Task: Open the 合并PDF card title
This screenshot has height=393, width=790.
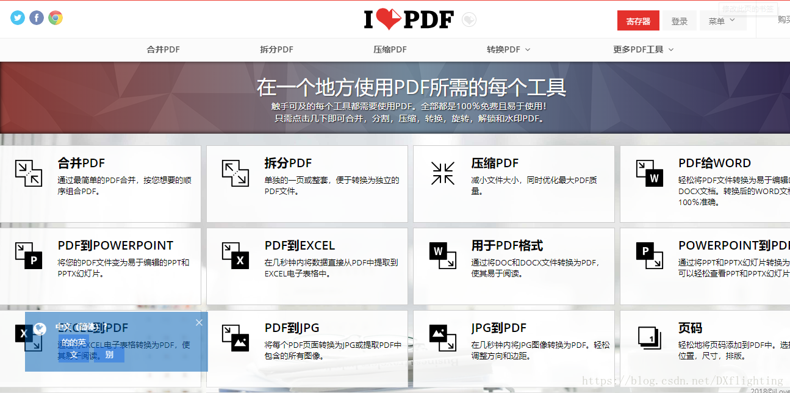Action: pos(81,163)
